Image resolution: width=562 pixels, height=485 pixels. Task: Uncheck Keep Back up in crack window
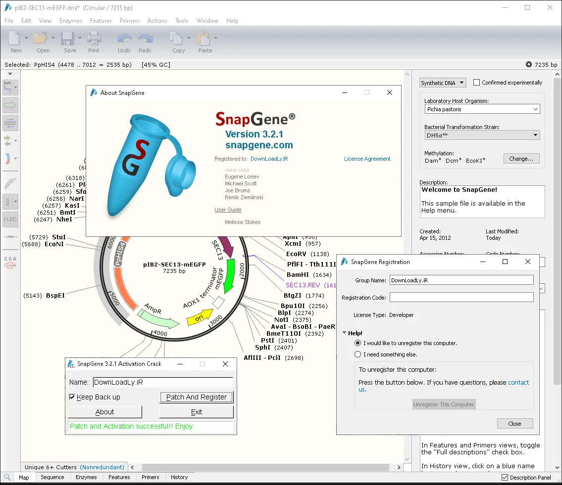(72, 397)
